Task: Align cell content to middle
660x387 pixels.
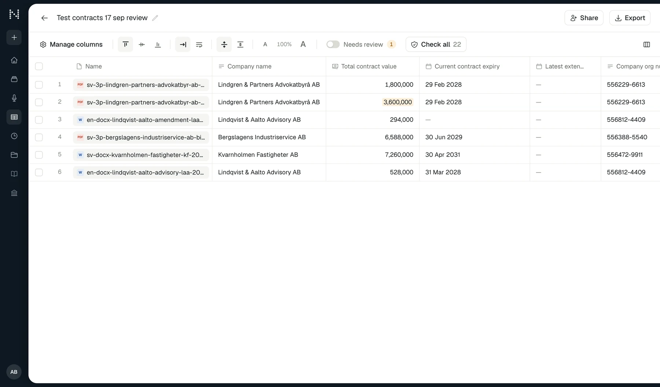Action: click(142, 44)
